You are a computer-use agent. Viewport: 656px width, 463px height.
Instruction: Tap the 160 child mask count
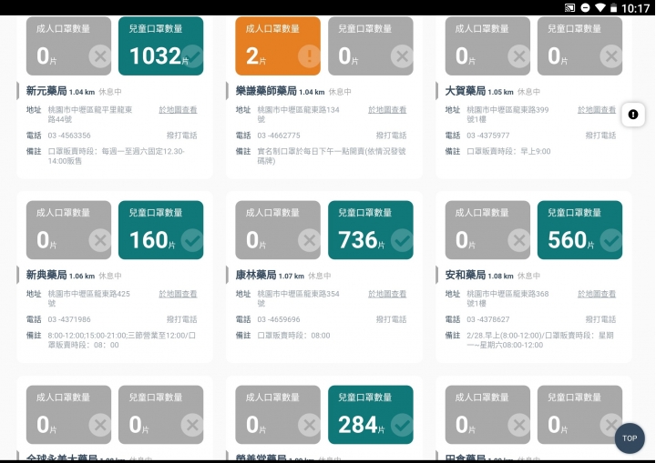pyautogui.click(x=149, y=240)
